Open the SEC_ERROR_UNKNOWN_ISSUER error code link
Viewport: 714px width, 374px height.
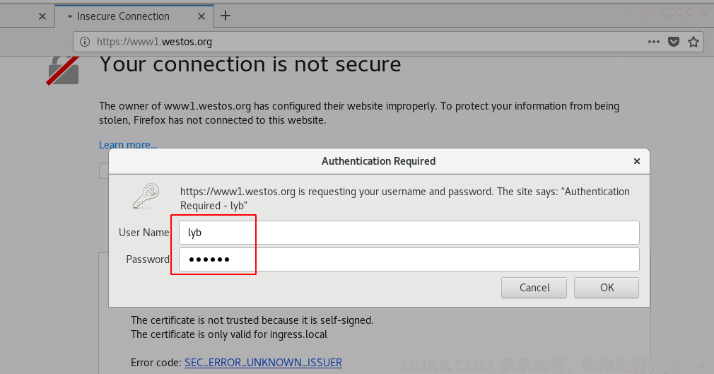coord(263,363)
